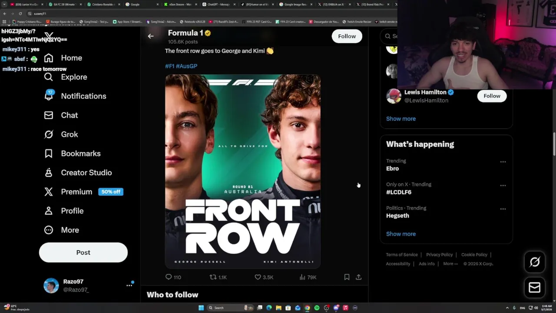
Task: Click the 50% off Premium badge
Action: (111, 192)
